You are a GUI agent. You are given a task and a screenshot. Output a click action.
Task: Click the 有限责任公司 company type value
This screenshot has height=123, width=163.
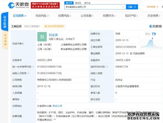(x=54, y=80)
